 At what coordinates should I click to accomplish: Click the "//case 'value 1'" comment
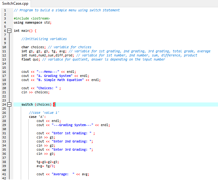[x=44, y=113]
